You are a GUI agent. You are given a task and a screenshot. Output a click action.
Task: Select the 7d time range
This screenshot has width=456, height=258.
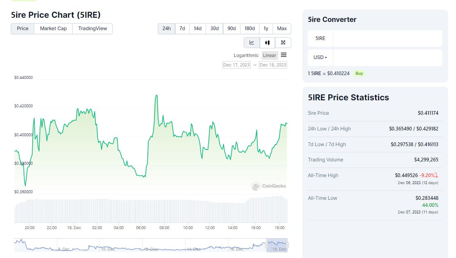tap(182, 28)
